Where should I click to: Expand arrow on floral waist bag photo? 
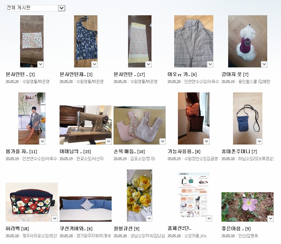point(54,218)
